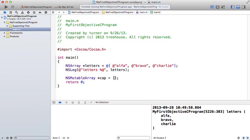Show the Project navigator
250x140 pixels.
coord(5,12)
